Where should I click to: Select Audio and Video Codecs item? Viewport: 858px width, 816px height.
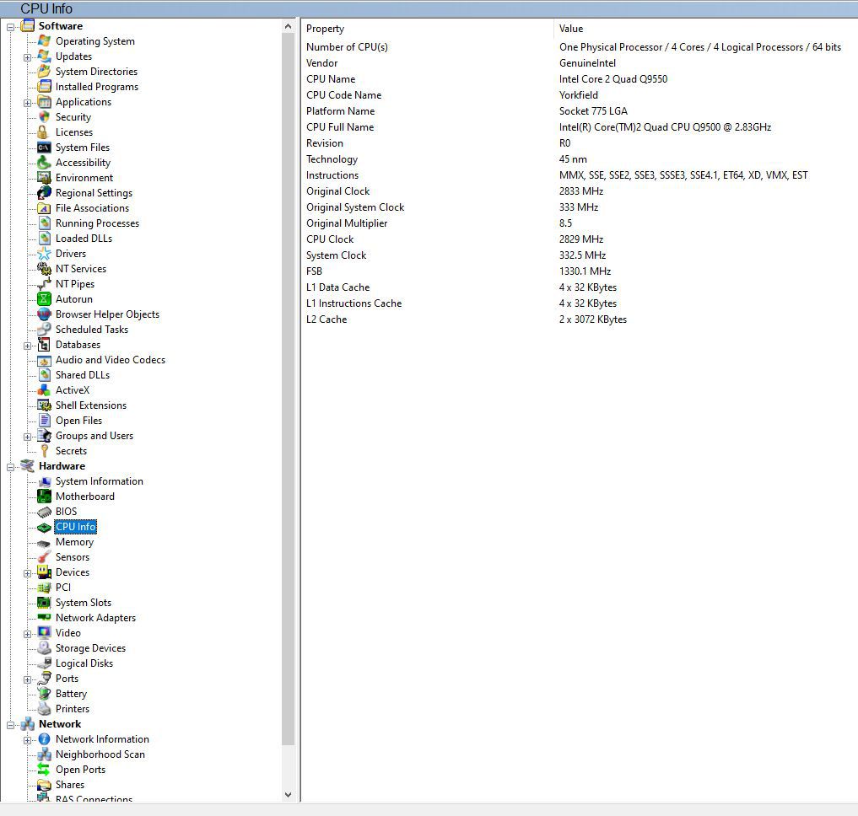(110, 360)
